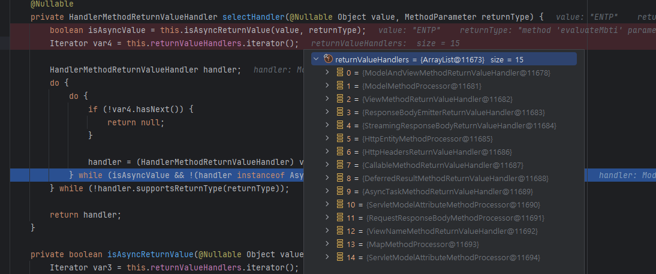The height and width of the screenshot is (274, 656).
Task: Expand element 8 DeferredResultMethodReturnValueHandler
Action: click(327, 178)
